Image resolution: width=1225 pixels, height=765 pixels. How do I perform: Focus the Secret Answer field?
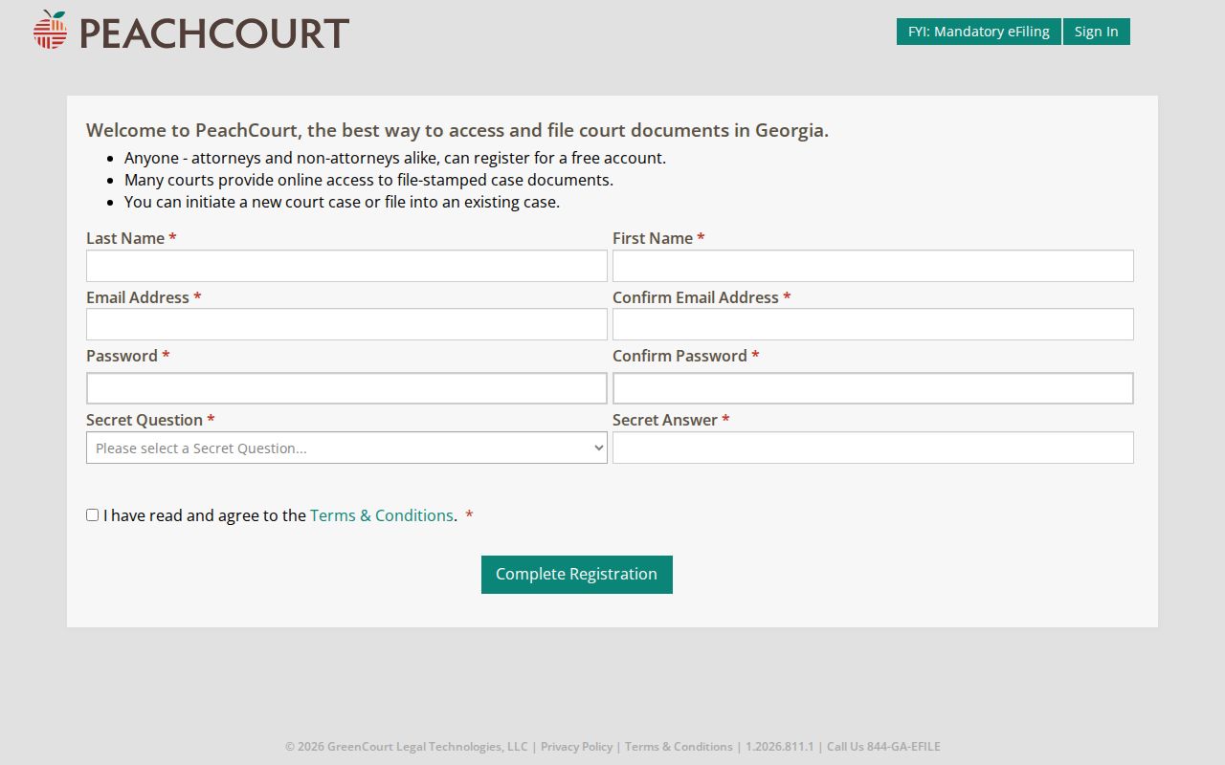pos(873,448)
